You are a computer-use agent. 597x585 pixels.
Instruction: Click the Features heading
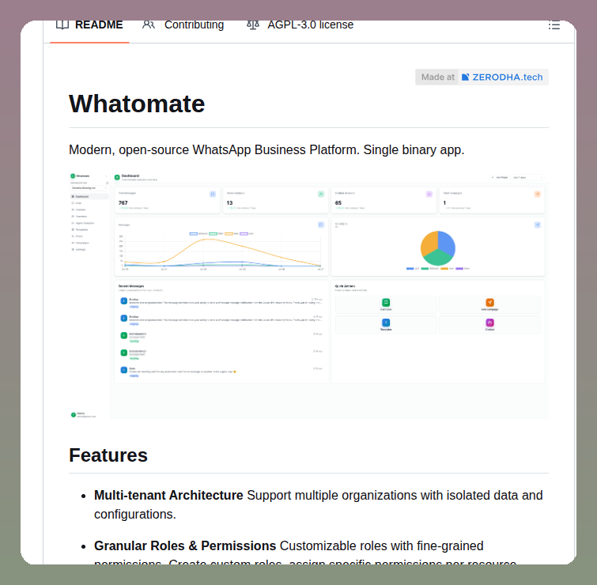tap(108, 455)
